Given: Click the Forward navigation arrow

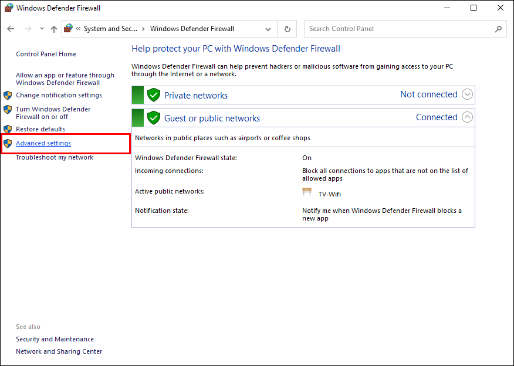Looking at the screenshot, I should pyautogui.click(x=28, y=29).
